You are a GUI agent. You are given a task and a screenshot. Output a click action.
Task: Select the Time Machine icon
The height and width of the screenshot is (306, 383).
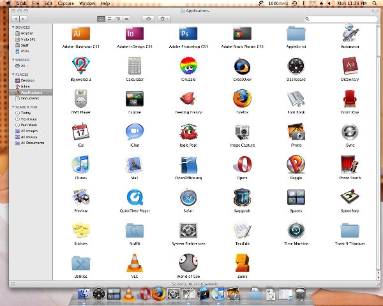[296, 230]
